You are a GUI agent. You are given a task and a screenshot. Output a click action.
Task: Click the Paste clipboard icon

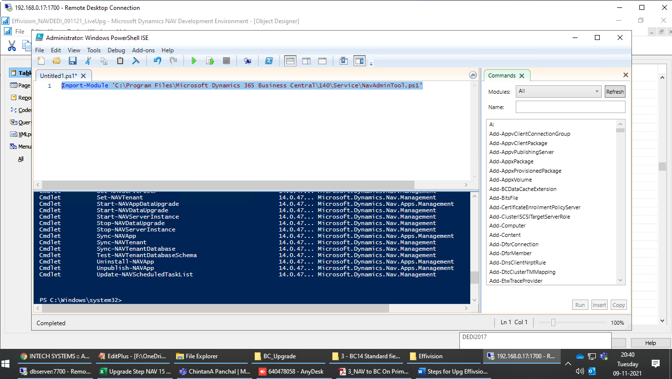click(120, 61)
